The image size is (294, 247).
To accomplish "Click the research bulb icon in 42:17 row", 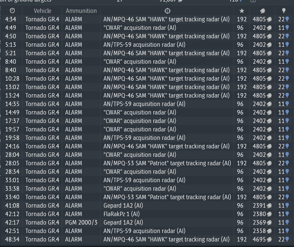I will point(287,222).
